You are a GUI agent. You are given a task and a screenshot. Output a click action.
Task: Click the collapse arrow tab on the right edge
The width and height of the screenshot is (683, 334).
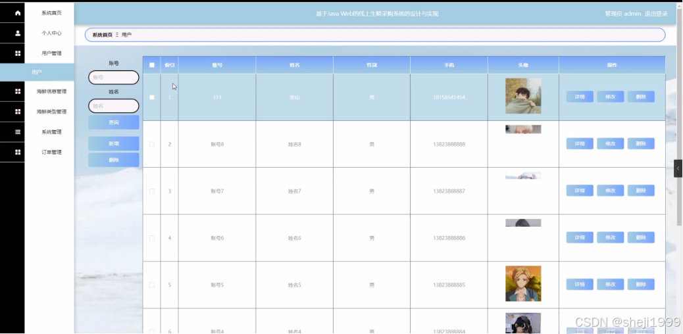(x=678, y=168)
